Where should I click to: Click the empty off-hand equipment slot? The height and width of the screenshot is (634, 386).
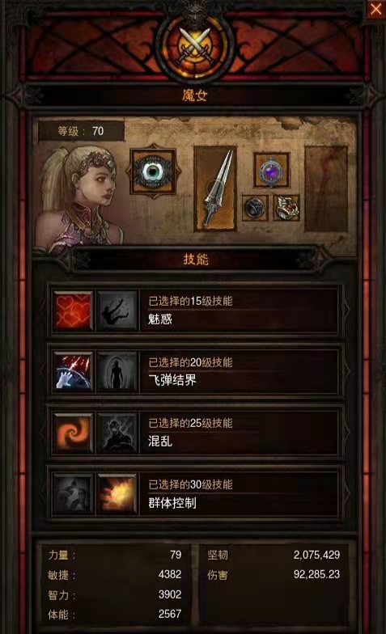tap(326, 189)
